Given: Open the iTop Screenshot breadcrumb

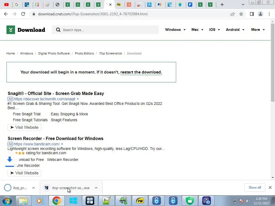Looking at the screenshot, I should pos(110,53).
